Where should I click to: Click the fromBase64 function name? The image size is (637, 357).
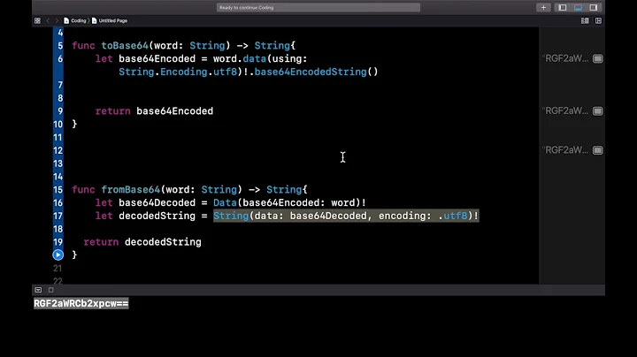click(131, 190)
